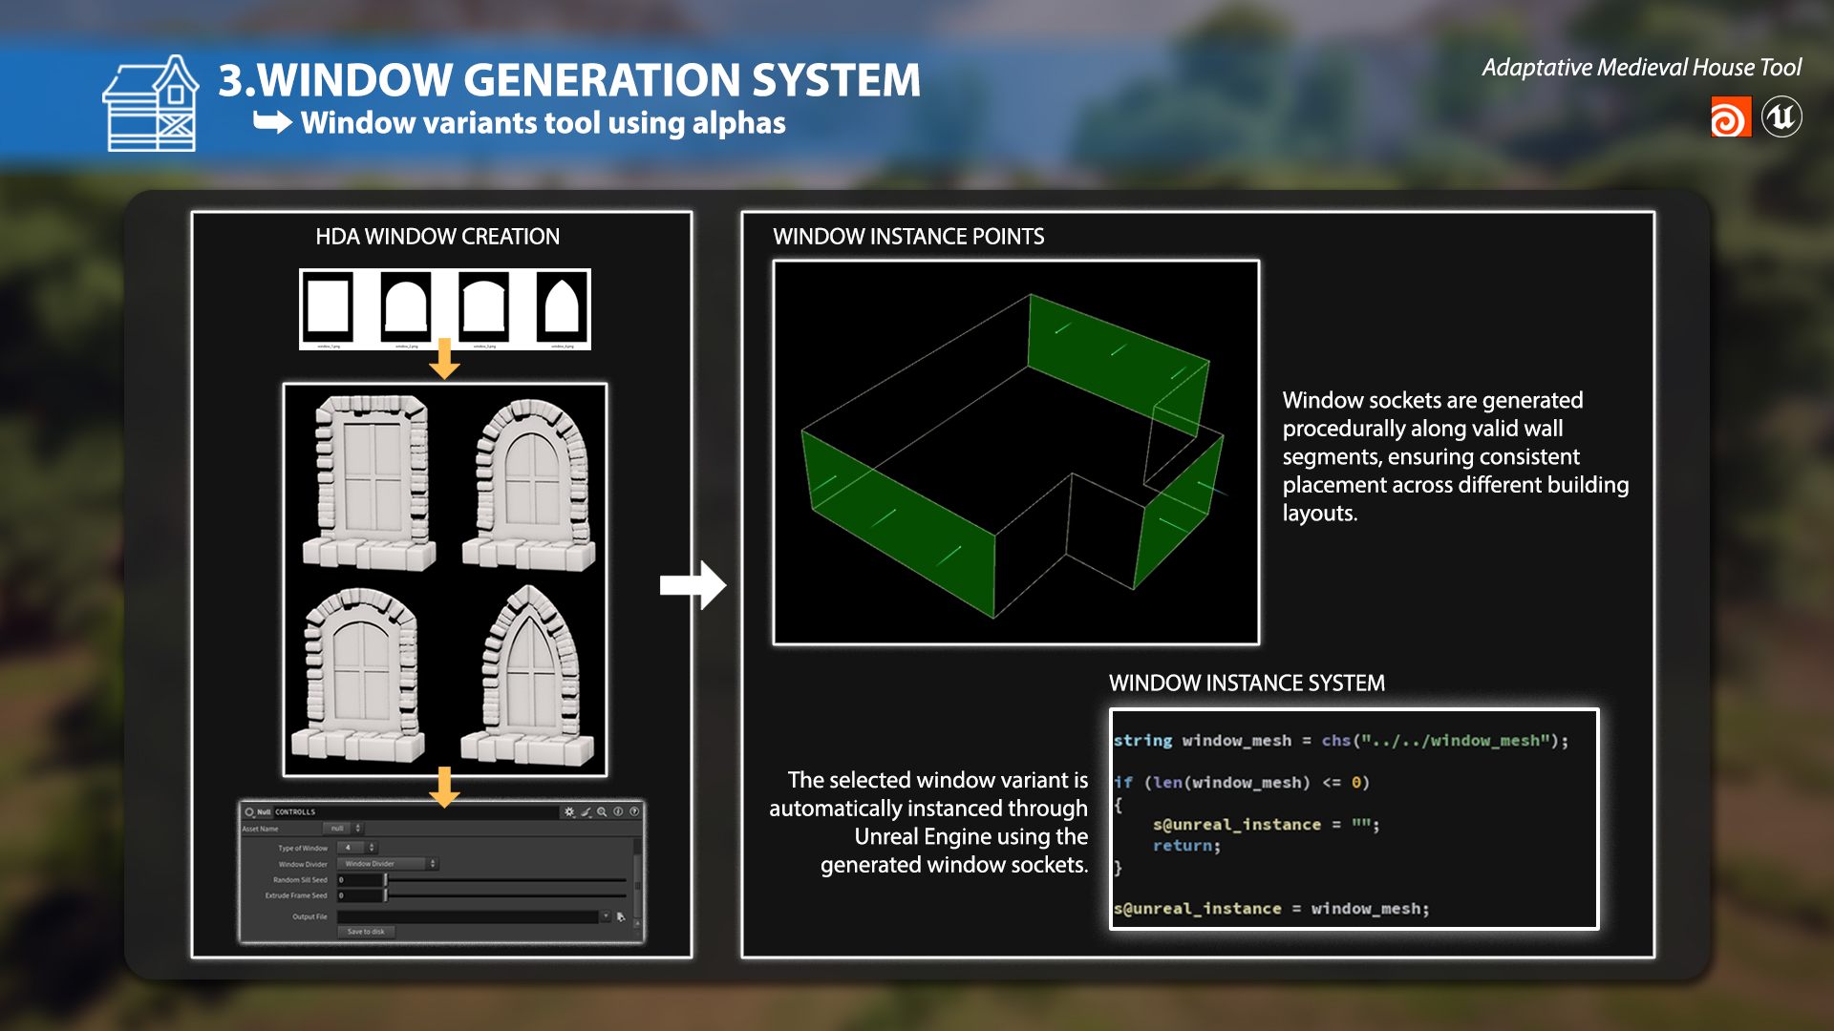Click the Null node type icon beside CONTROLLS

[x=249, y=812]
